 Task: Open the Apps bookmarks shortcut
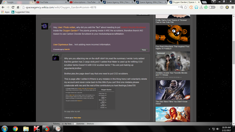coord(6,12)
